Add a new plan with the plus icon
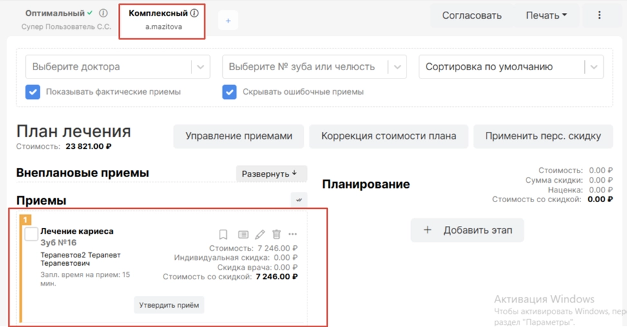 (227, 21)
